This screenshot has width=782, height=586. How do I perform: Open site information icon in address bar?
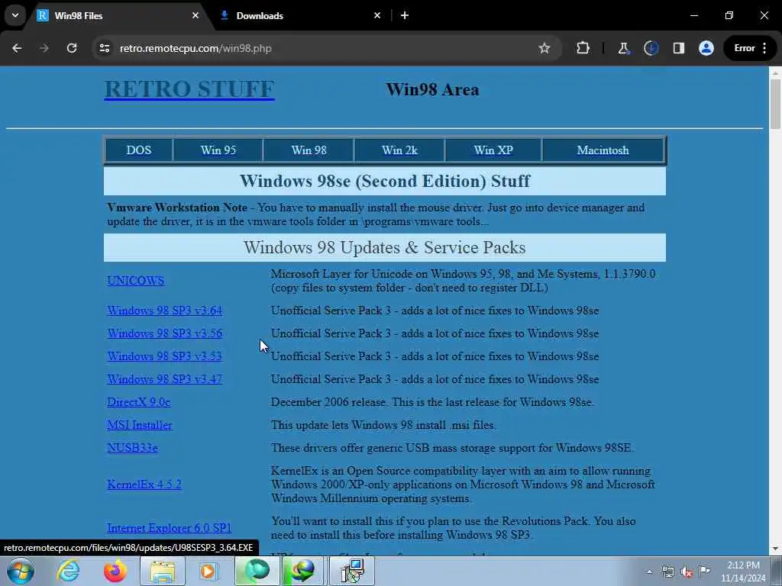point(104,48)
